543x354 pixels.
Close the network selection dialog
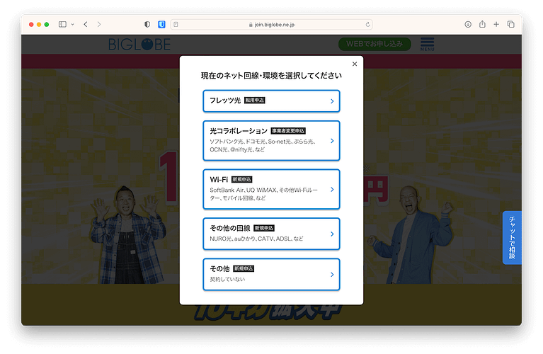tap(355, 64)
